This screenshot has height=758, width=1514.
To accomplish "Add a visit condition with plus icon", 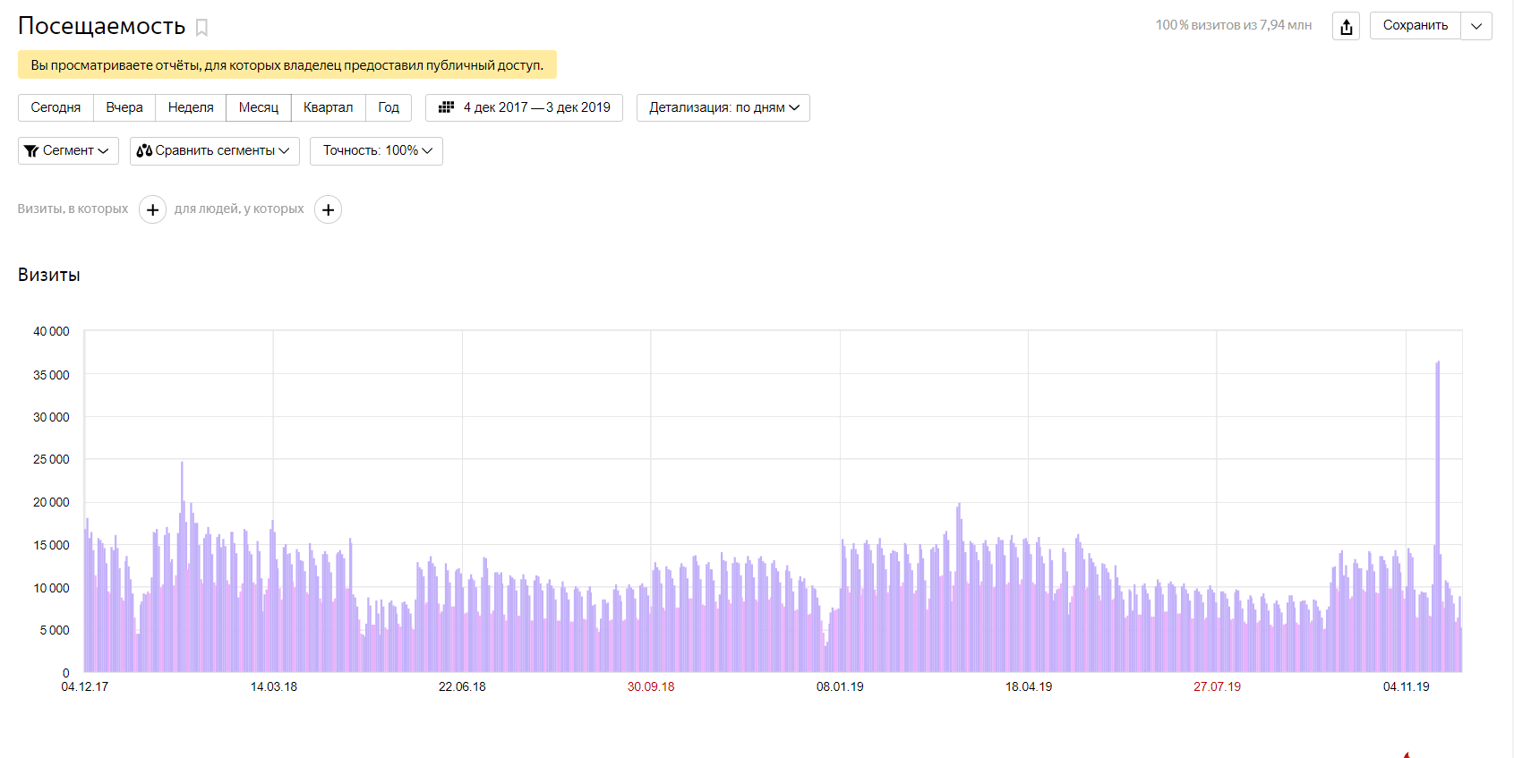I will pyautogui.click(x=152, y=209).
